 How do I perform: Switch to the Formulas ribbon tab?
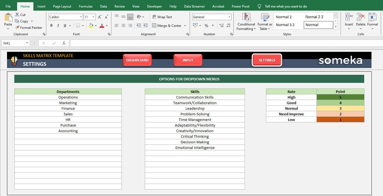click(86, 6)
